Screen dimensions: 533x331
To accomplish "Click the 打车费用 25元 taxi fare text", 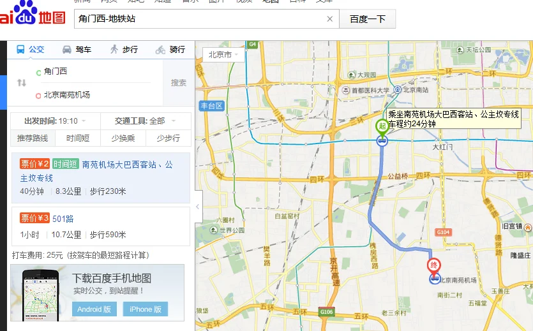I will click(x=80, y=255).
